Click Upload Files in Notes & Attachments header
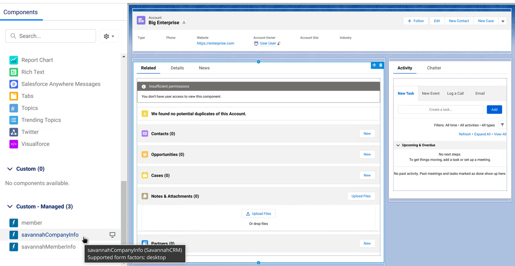This screenshot has height=266, width=515. [x=361, y=196]
